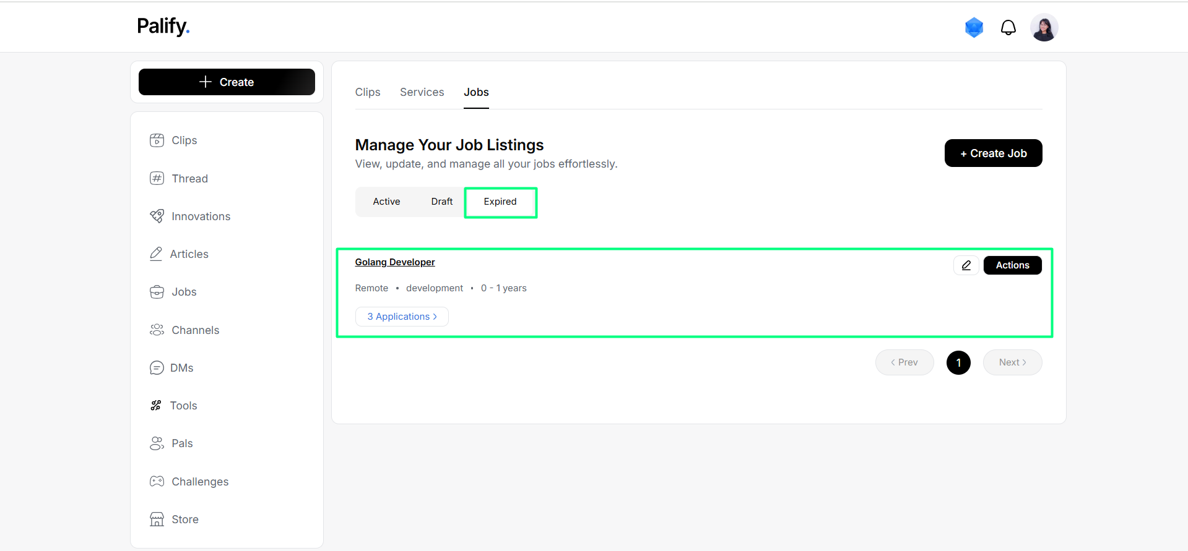Select Clips icon in sidebar
Screen dimensions: 1188x551
[157, 140]
